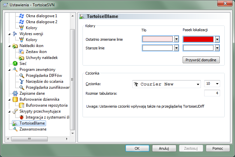Click the TortoiseBlame header icon

(82, 16)
